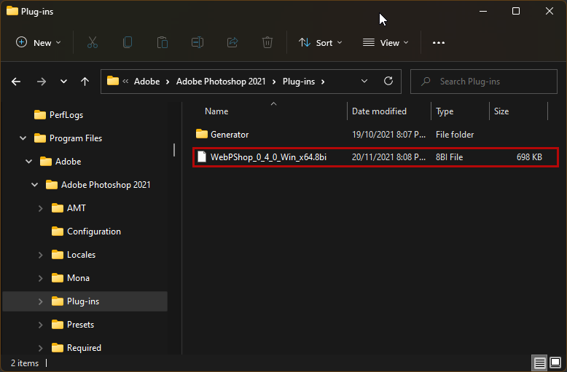Expand address bar history dropdown
The image size is (567, 372).
[x=364, y=82]
